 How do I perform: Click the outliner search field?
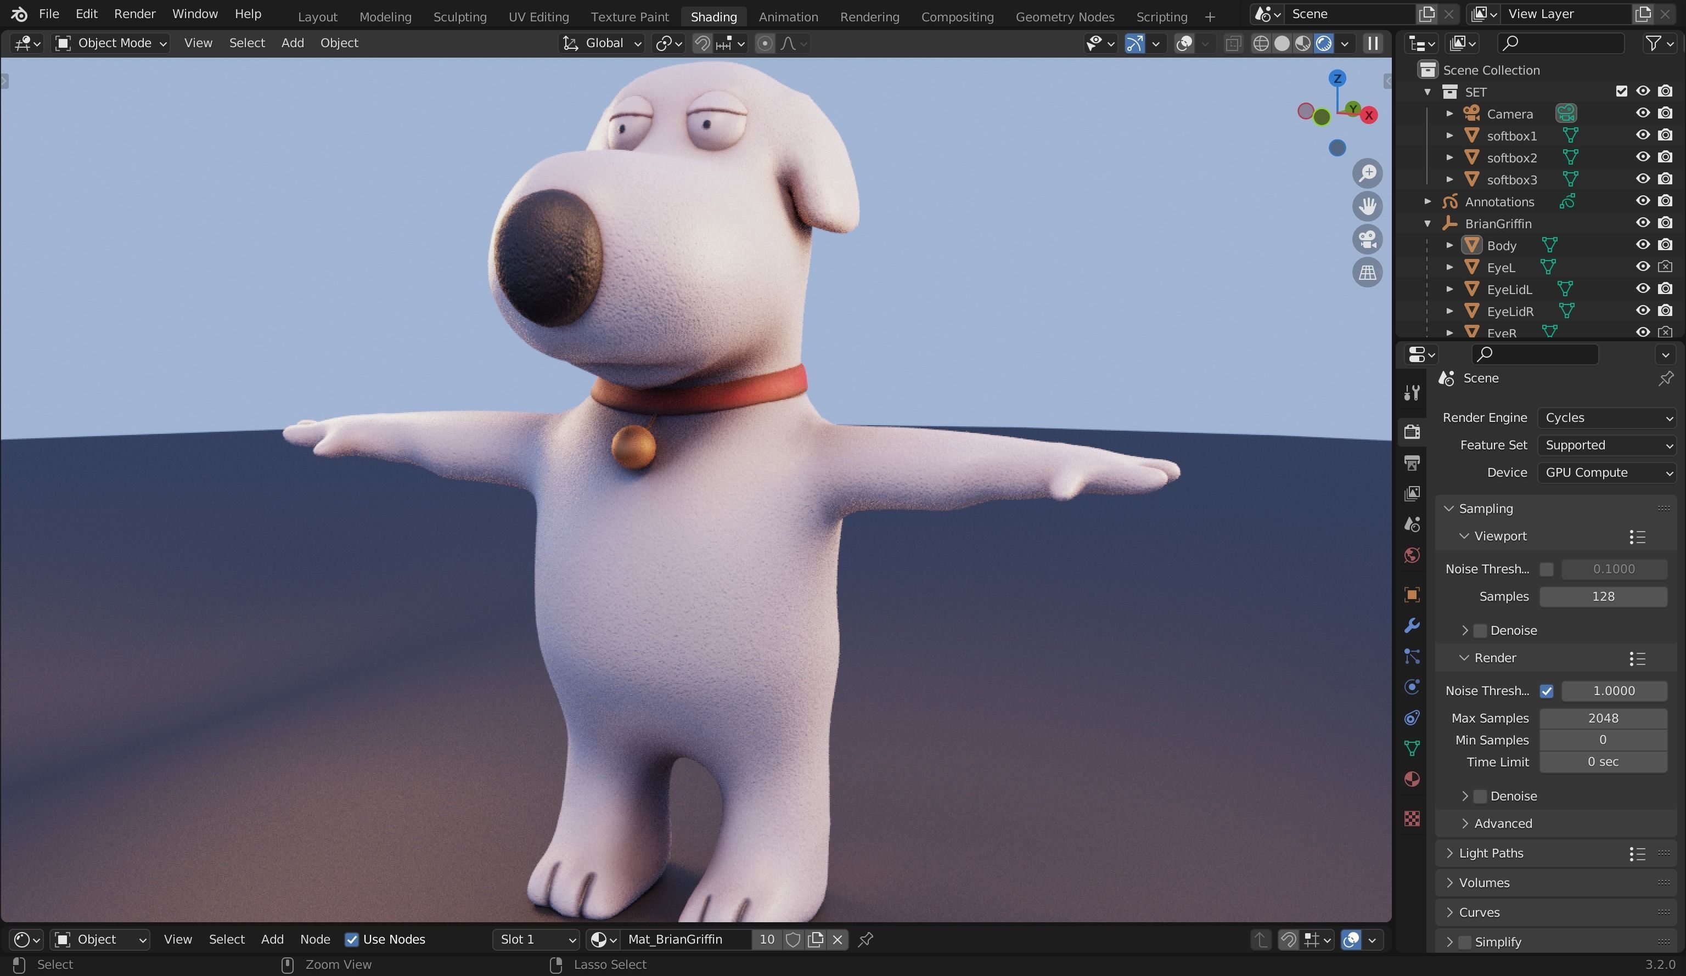point(1560,43)
